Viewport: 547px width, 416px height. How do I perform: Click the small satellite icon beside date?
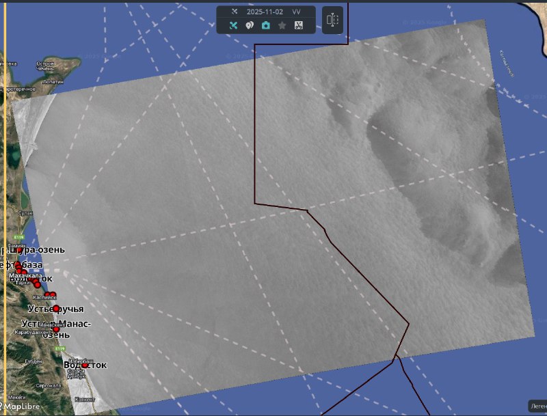pos(235,12)
